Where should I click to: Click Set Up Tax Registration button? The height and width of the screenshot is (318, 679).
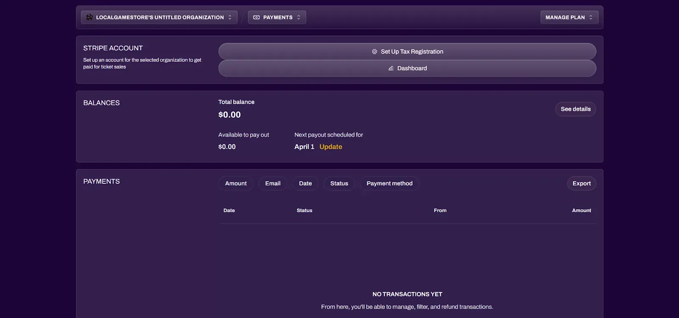407,52
